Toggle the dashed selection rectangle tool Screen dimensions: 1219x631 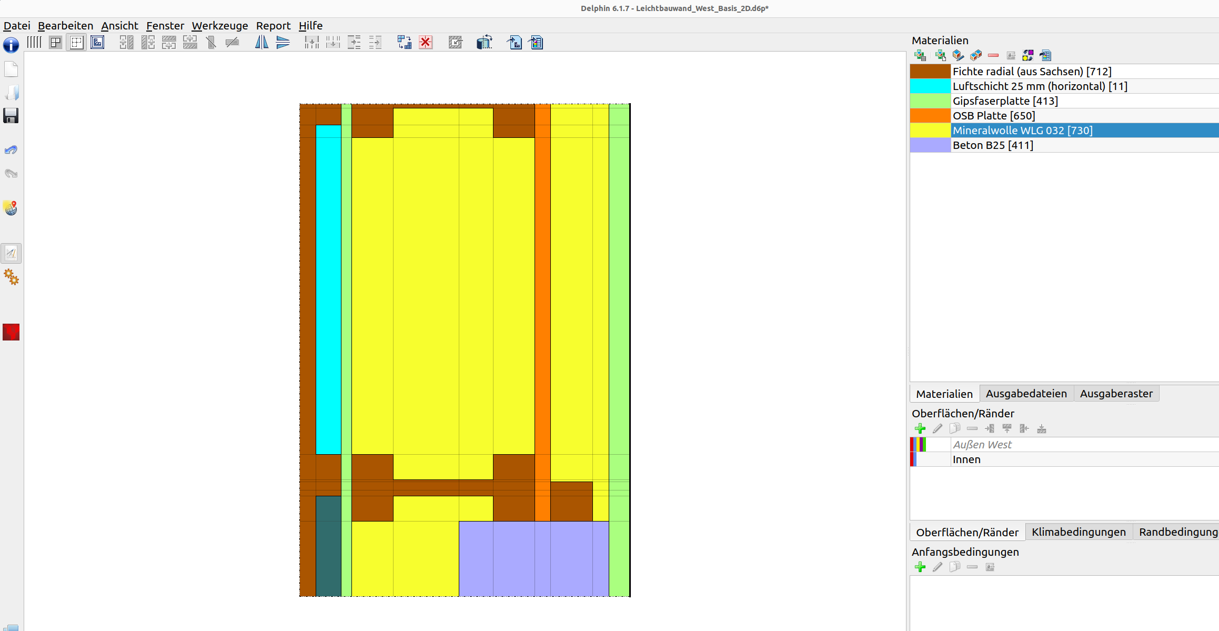[x=76, y=42]
